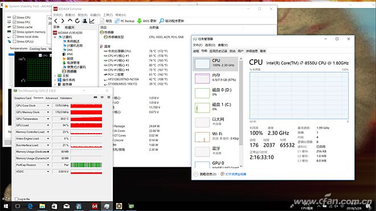Click GPU-Z screenshot camera icon
The image size is (376, 211).
click(x=95, y=97)
